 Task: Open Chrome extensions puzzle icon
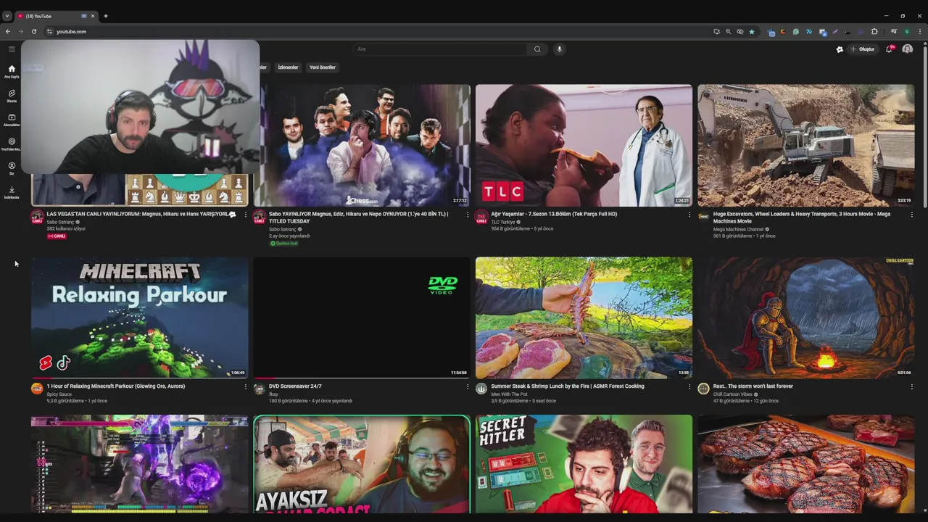(x=874, y=31)
